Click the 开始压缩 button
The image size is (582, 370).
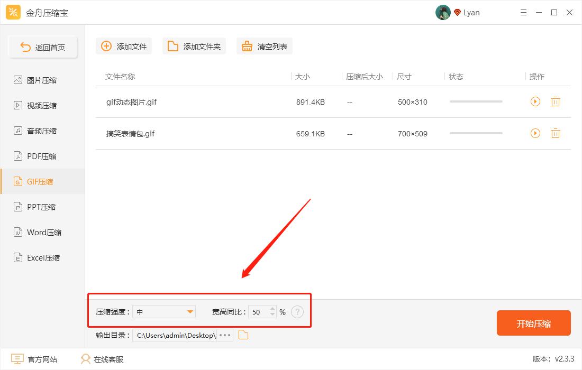point(533,322)
